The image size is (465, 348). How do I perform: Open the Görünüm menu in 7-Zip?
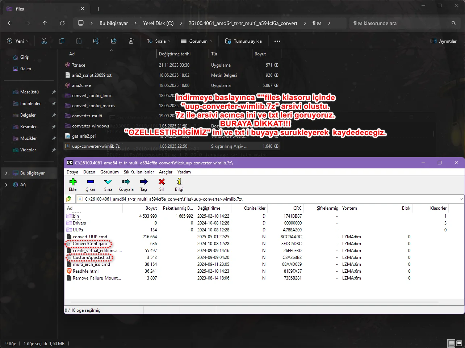coord(109,172)
